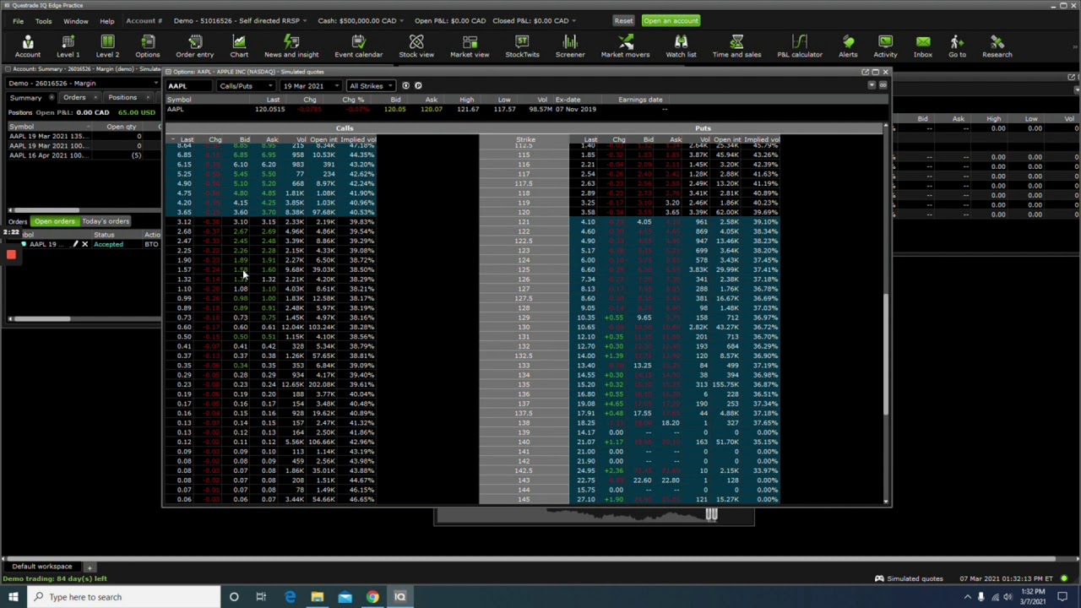Open Microsoft Edge from the taskbar
The image size is (1081, 608).
(x=290, y=597)
